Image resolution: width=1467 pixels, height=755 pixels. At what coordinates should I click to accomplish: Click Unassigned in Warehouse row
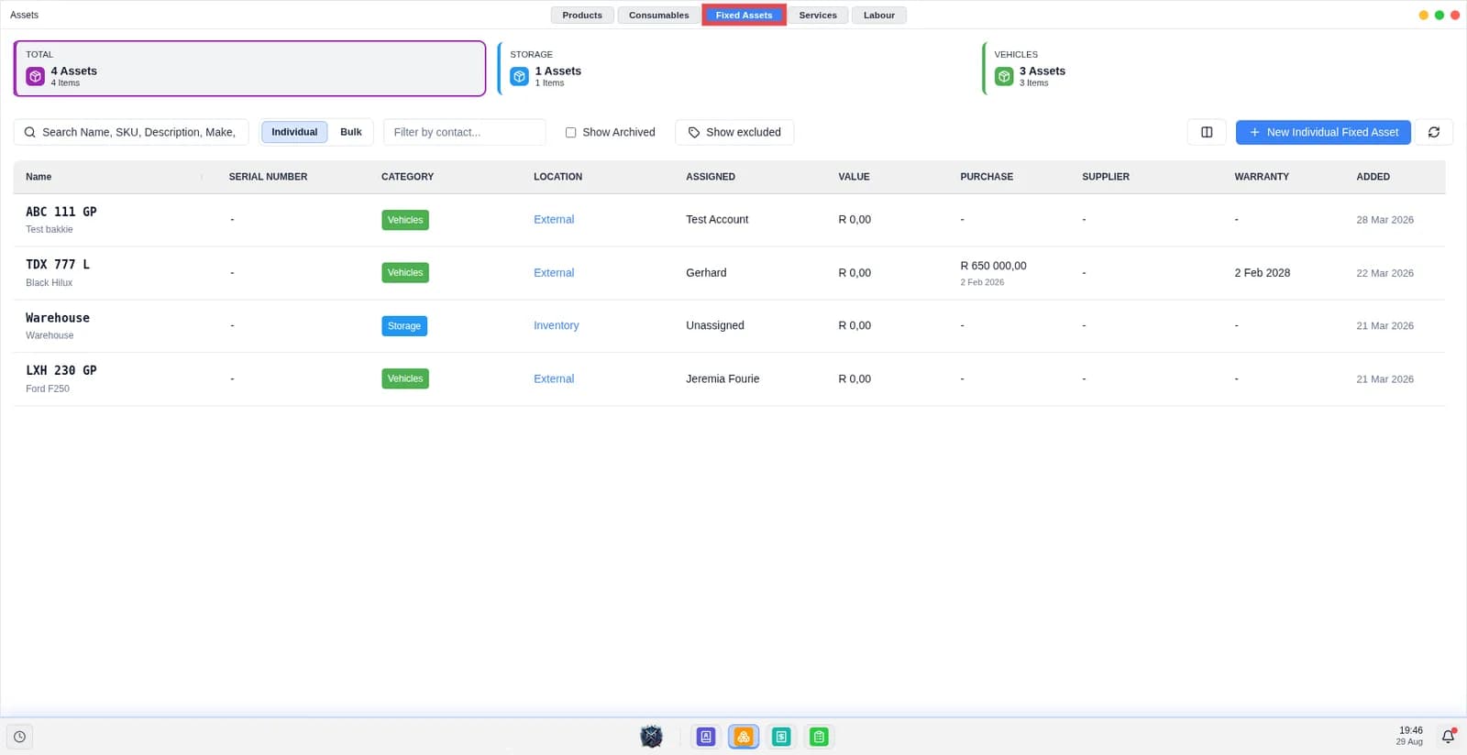[715, 325]
